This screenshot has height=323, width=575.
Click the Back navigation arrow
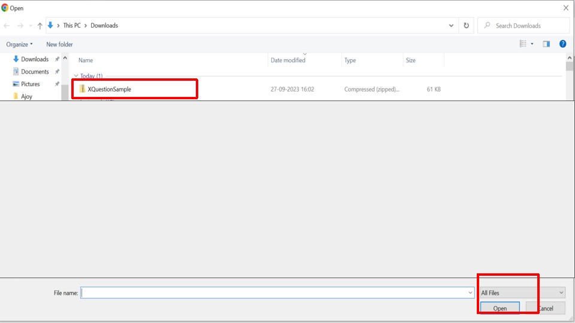tap(7, 26)
